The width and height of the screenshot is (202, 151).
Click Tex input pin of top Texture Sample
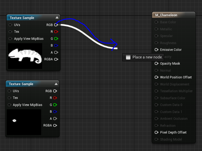10,32
